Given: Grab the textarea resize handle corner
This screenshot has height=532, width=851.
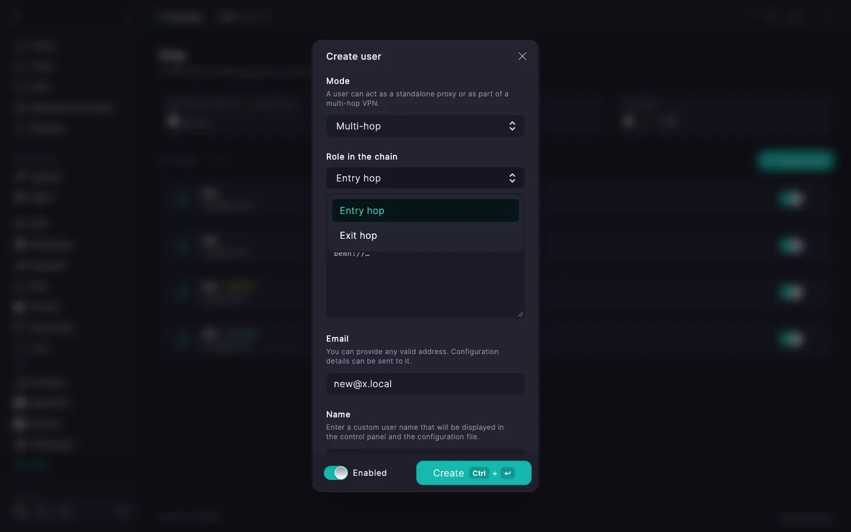Looking at the screenshot, I should [x=520, y=314].
